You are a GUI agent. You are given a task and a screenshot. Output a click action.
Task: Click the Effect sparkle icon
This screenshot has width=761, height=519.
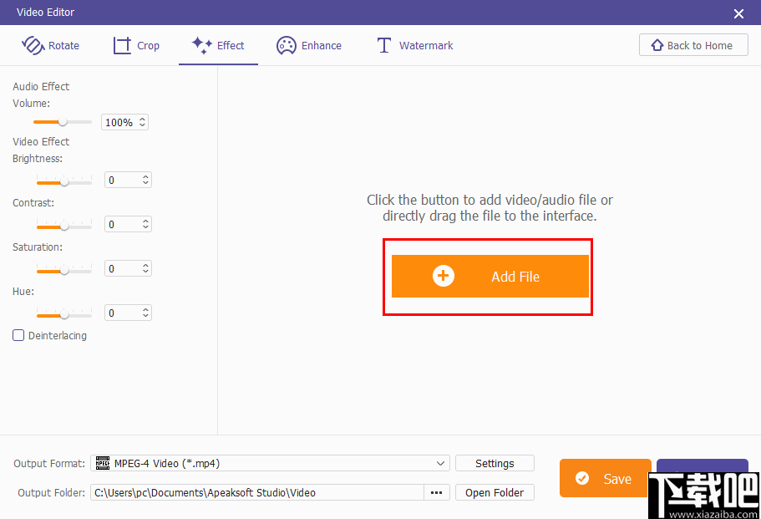click(201, 45)
